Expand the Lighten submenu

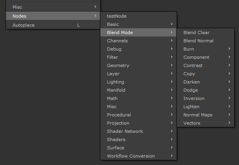[x=191, y=107]
